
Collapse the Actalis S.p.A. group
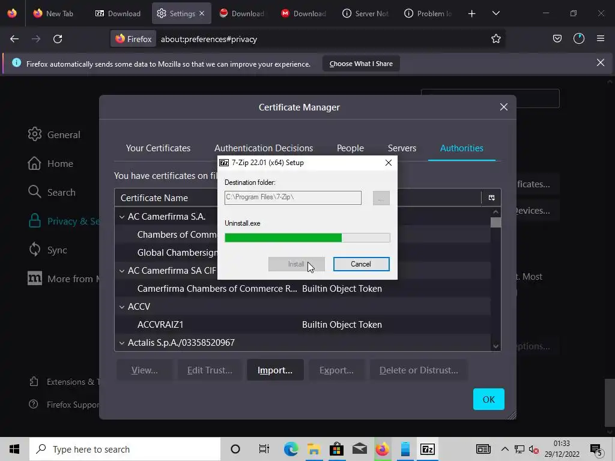point(122,343)
